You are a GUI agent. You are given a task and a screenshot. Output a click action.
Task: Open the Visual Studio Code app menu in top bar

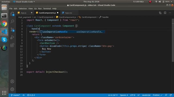24,2
